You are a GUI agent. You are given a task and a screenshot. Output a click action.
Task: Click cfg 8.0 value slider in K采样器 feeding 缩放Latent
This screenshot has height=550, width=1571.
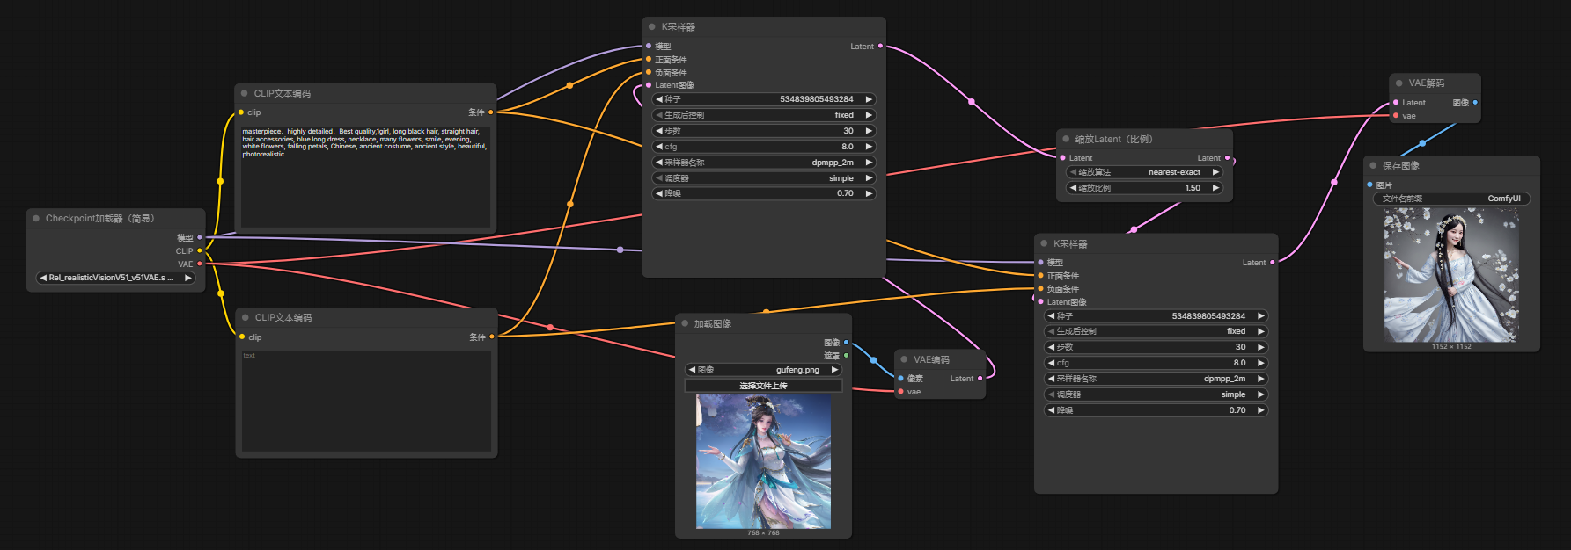tap(764, 147)
